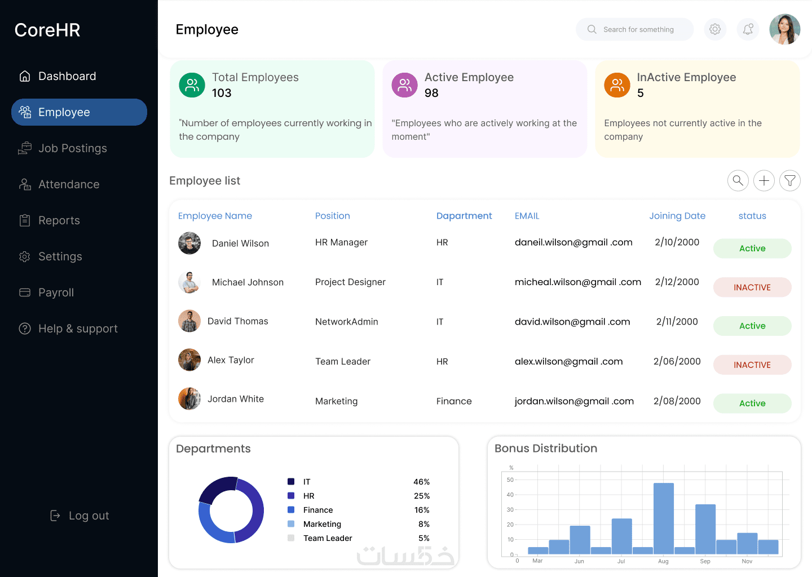Click email micheal.wilson@gmail .com
Image resolution: width=812 pixels, height=577 pixels.
pyautogui.click(x=578, y=282)
